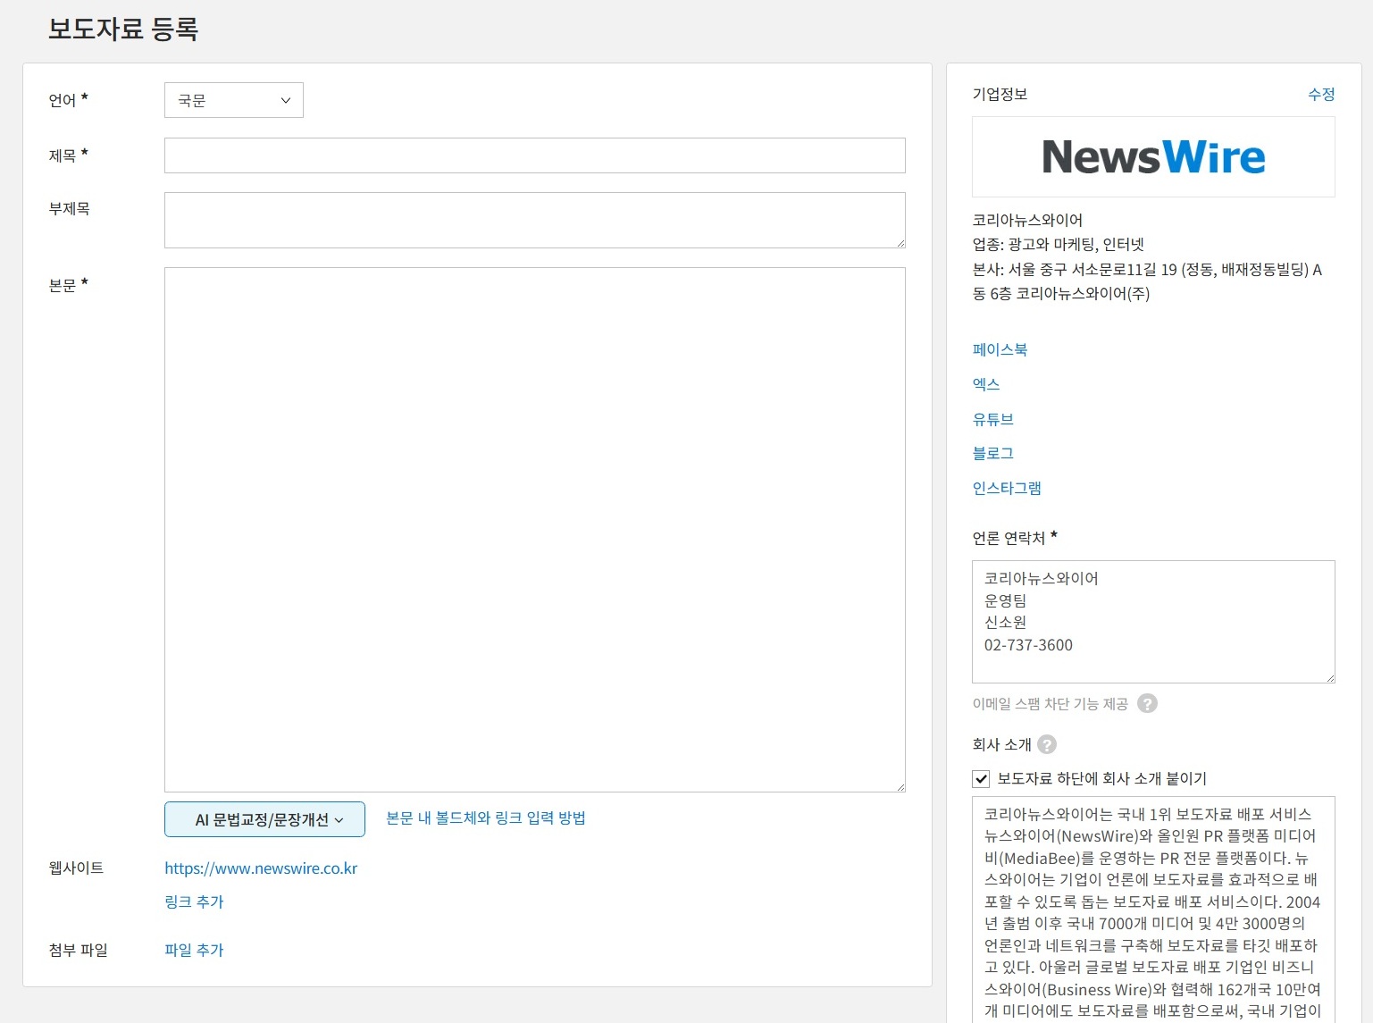Open the AI 문법교정/문장개선 dropdown button
Screen dimensions: 1373x1023
264,819
